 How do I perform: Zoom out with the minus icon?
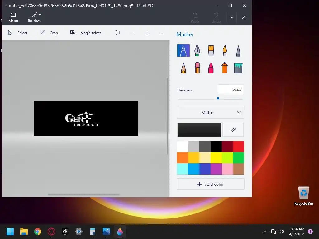pos(132,33)
